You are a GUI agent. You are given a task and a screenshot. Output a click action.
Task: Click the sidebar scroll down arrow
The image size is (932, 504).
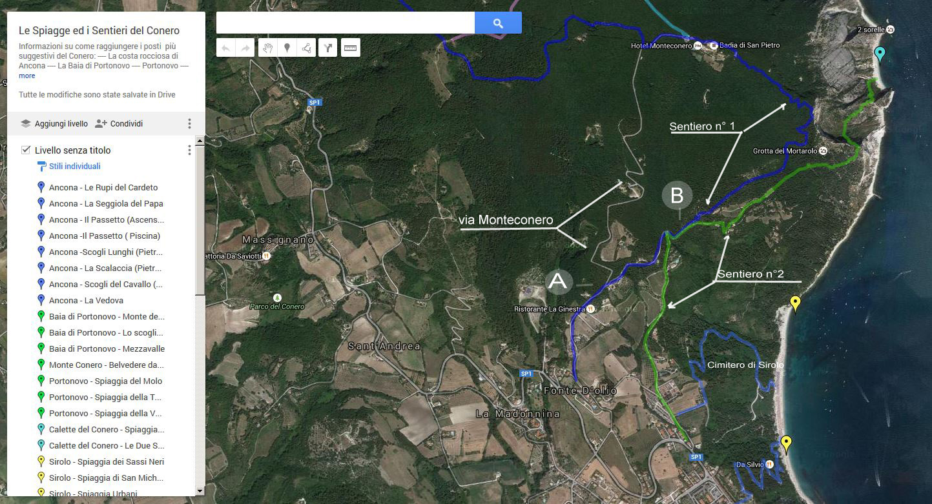[x=200, y=491]
